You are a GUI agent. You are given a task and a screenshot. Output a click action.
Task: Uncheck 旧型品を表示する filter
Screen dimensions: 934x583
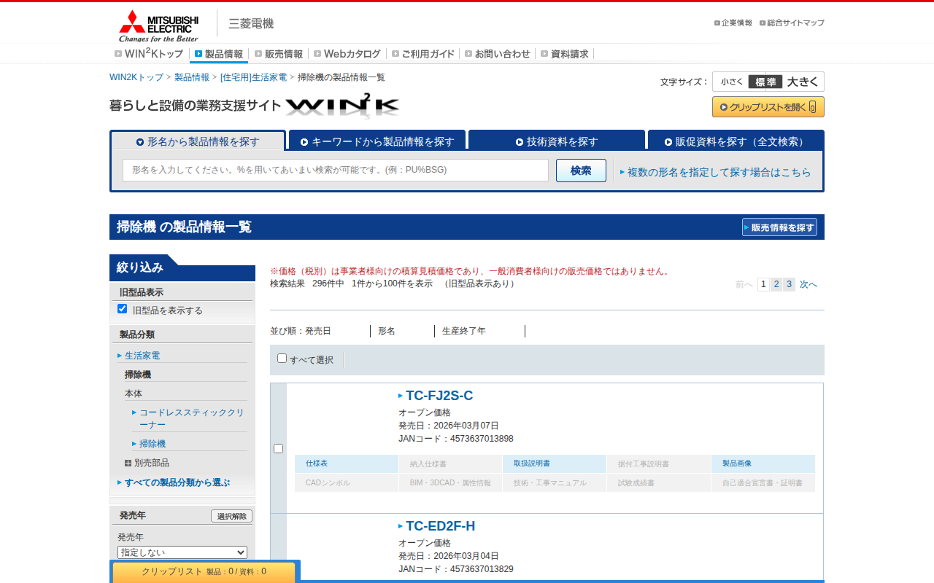(122, 308)
